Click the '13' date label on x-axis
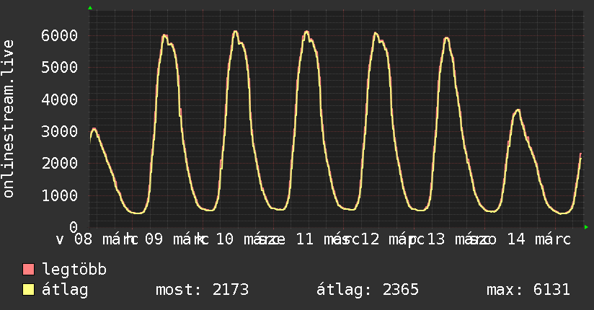 pos(435,239)
